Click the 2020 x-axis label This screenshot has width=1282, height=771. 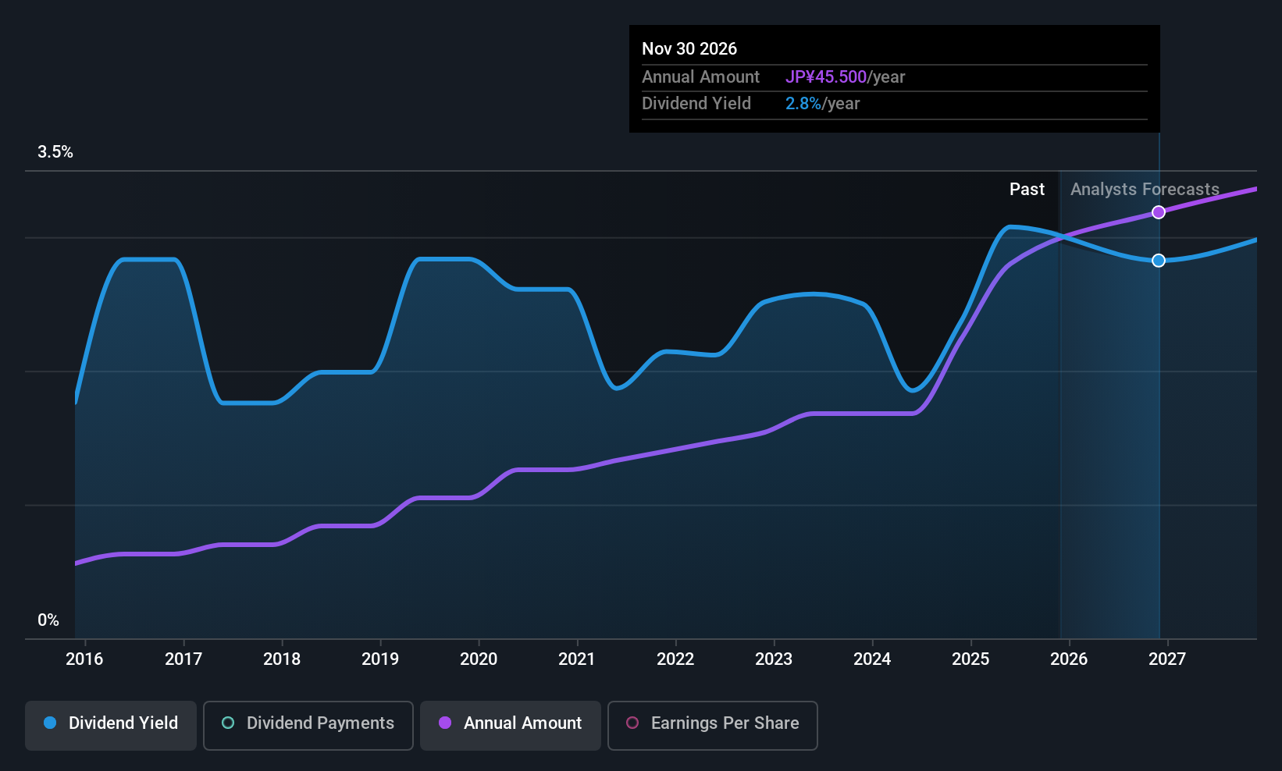(x=479, y=659)
